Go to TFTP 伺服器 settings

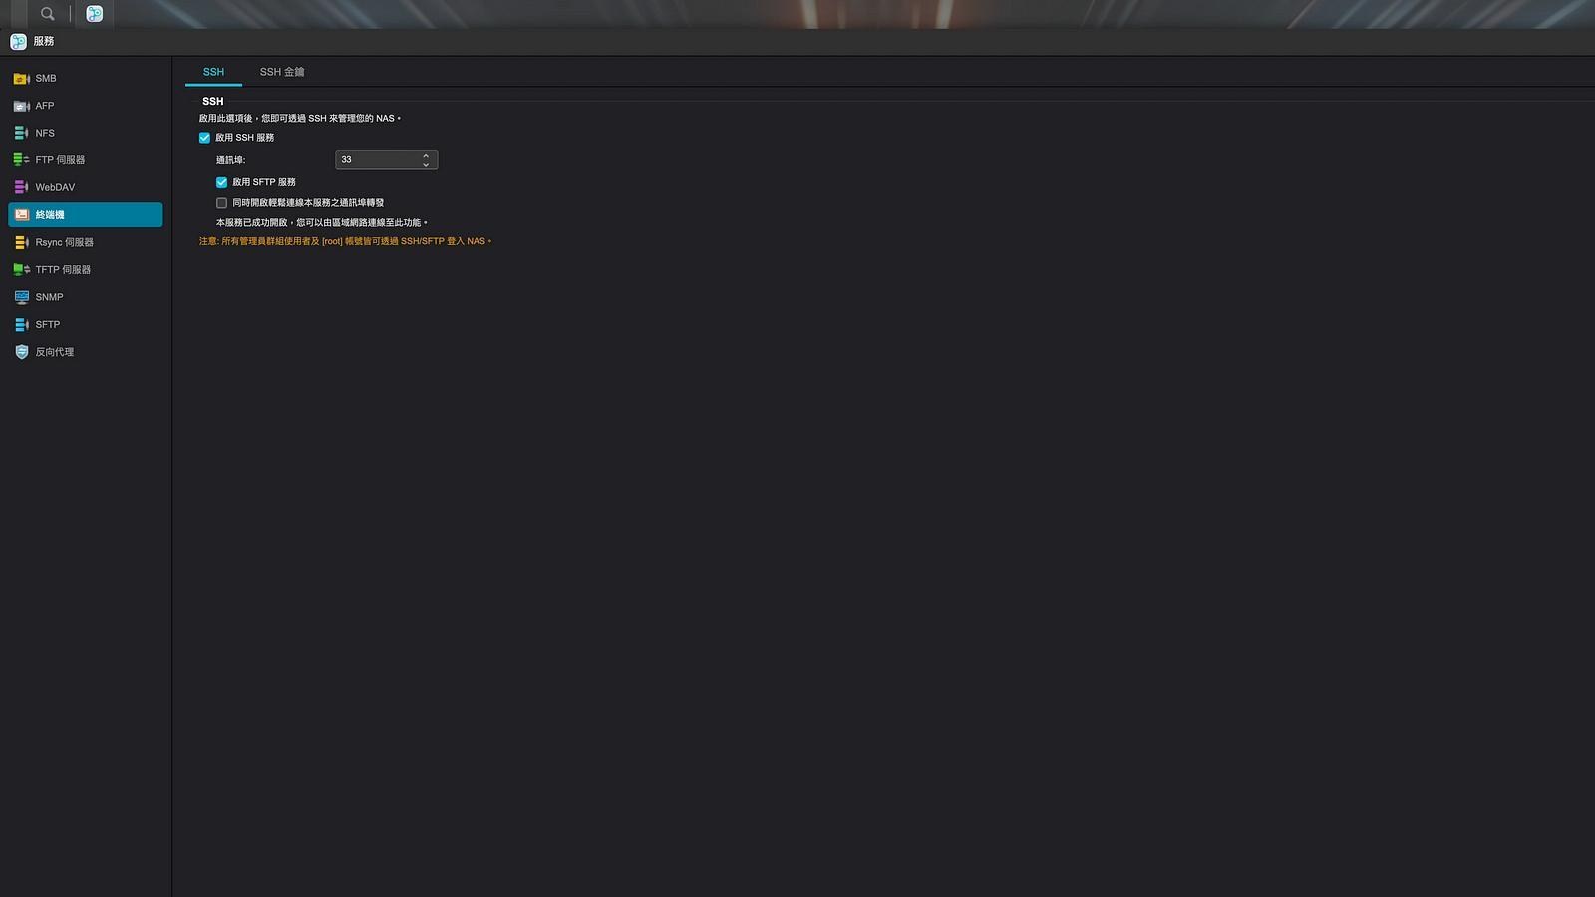(x=85, y=270)
